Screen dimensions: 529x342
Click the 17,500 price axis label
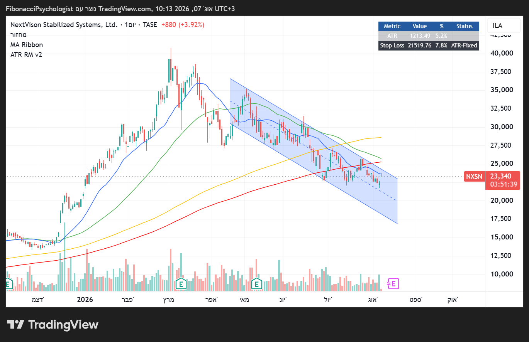coord(501,219)
